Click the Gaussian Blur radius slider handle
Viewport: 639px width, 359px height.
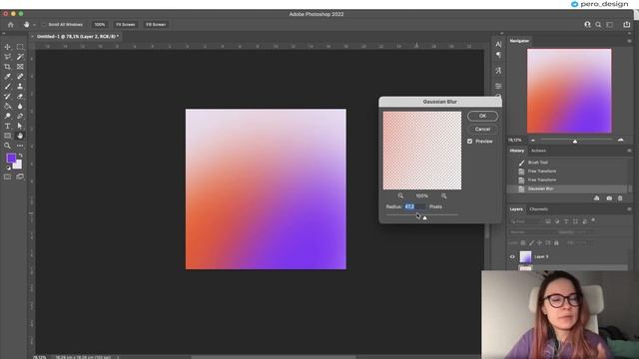point(425,218)
